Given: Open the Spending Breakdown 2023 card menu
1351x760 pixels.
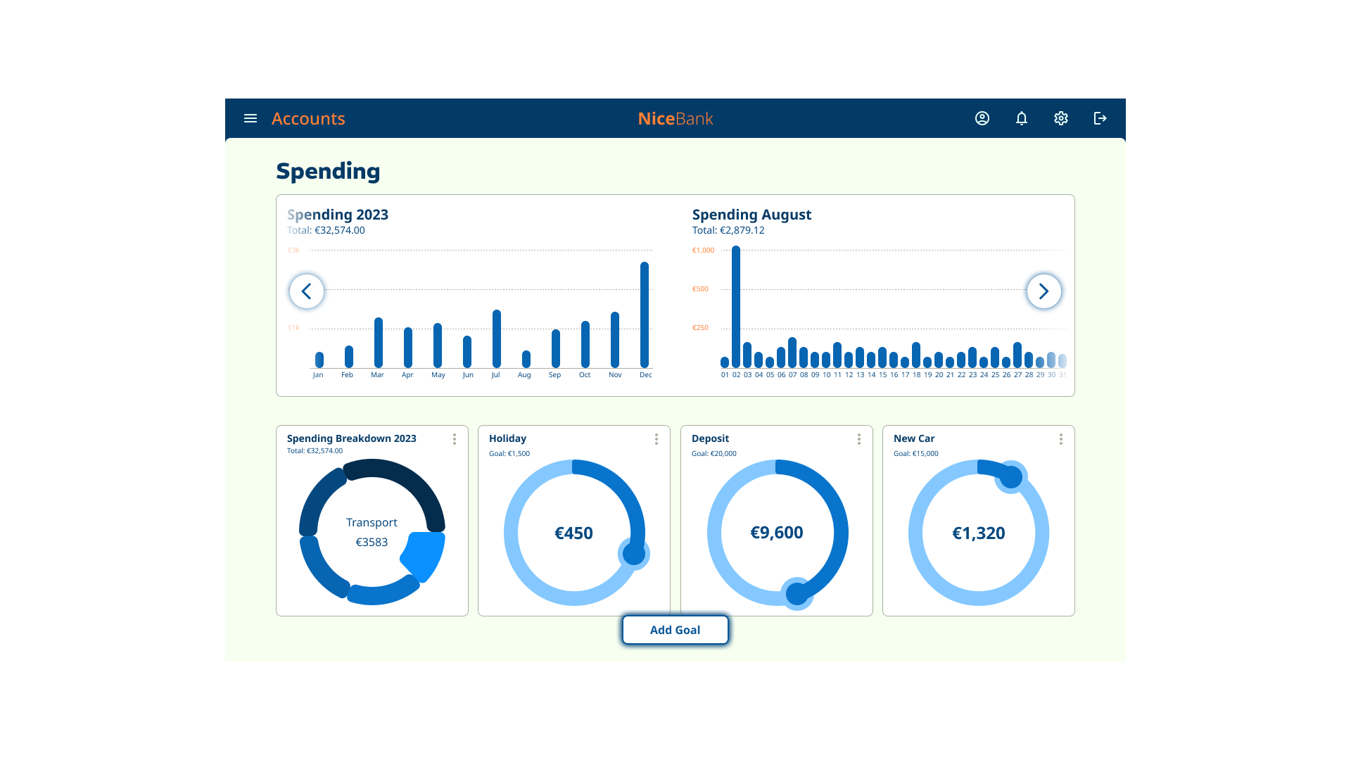Looking at the screenshot, I should coord(455,438).
